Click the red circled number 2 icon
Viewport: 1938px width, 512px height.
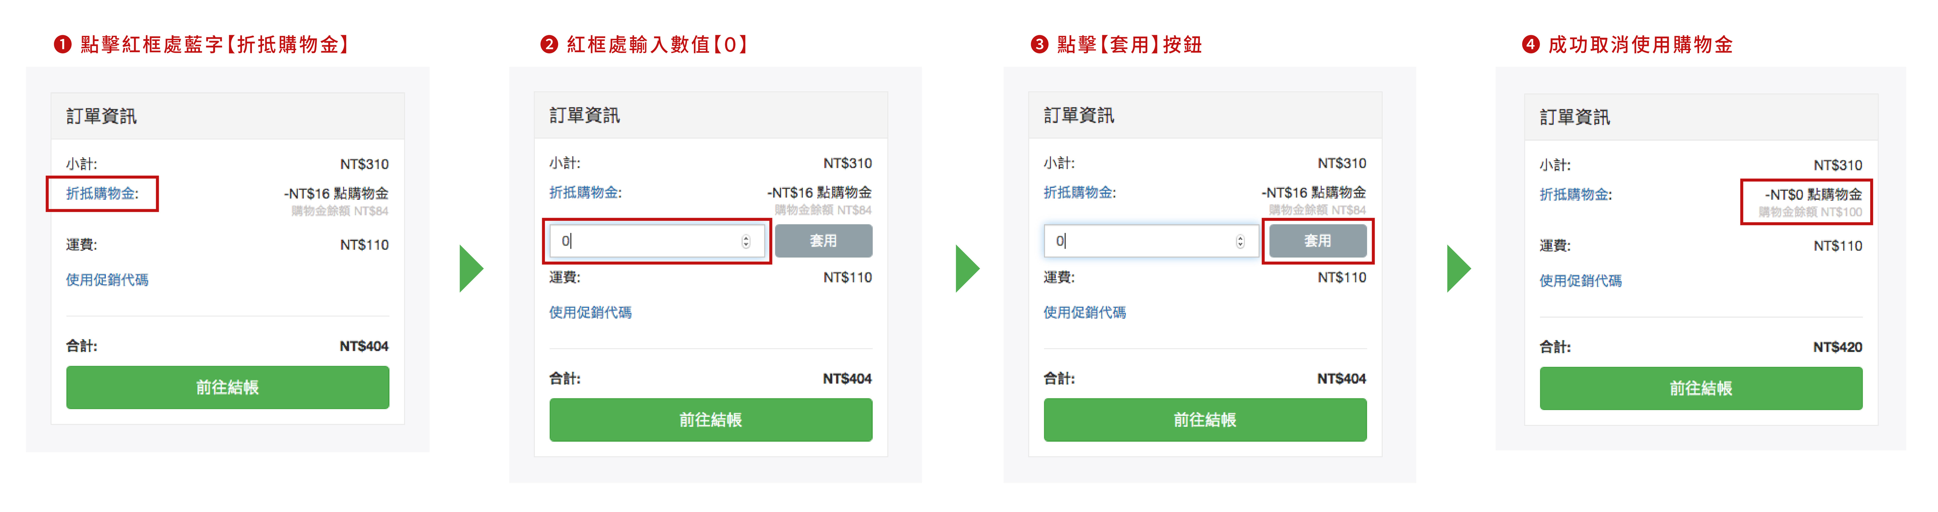pos(548,45)
